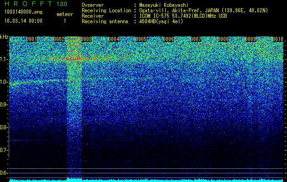The image size is (287, 182).
Task: Click time marker 0003
Action: [x=86, y=39]
